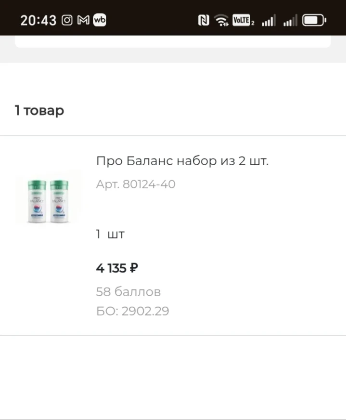Open product title Про Баланс набор
The height and width of the screenshot is (420, 346).
[x=182, y=161]
